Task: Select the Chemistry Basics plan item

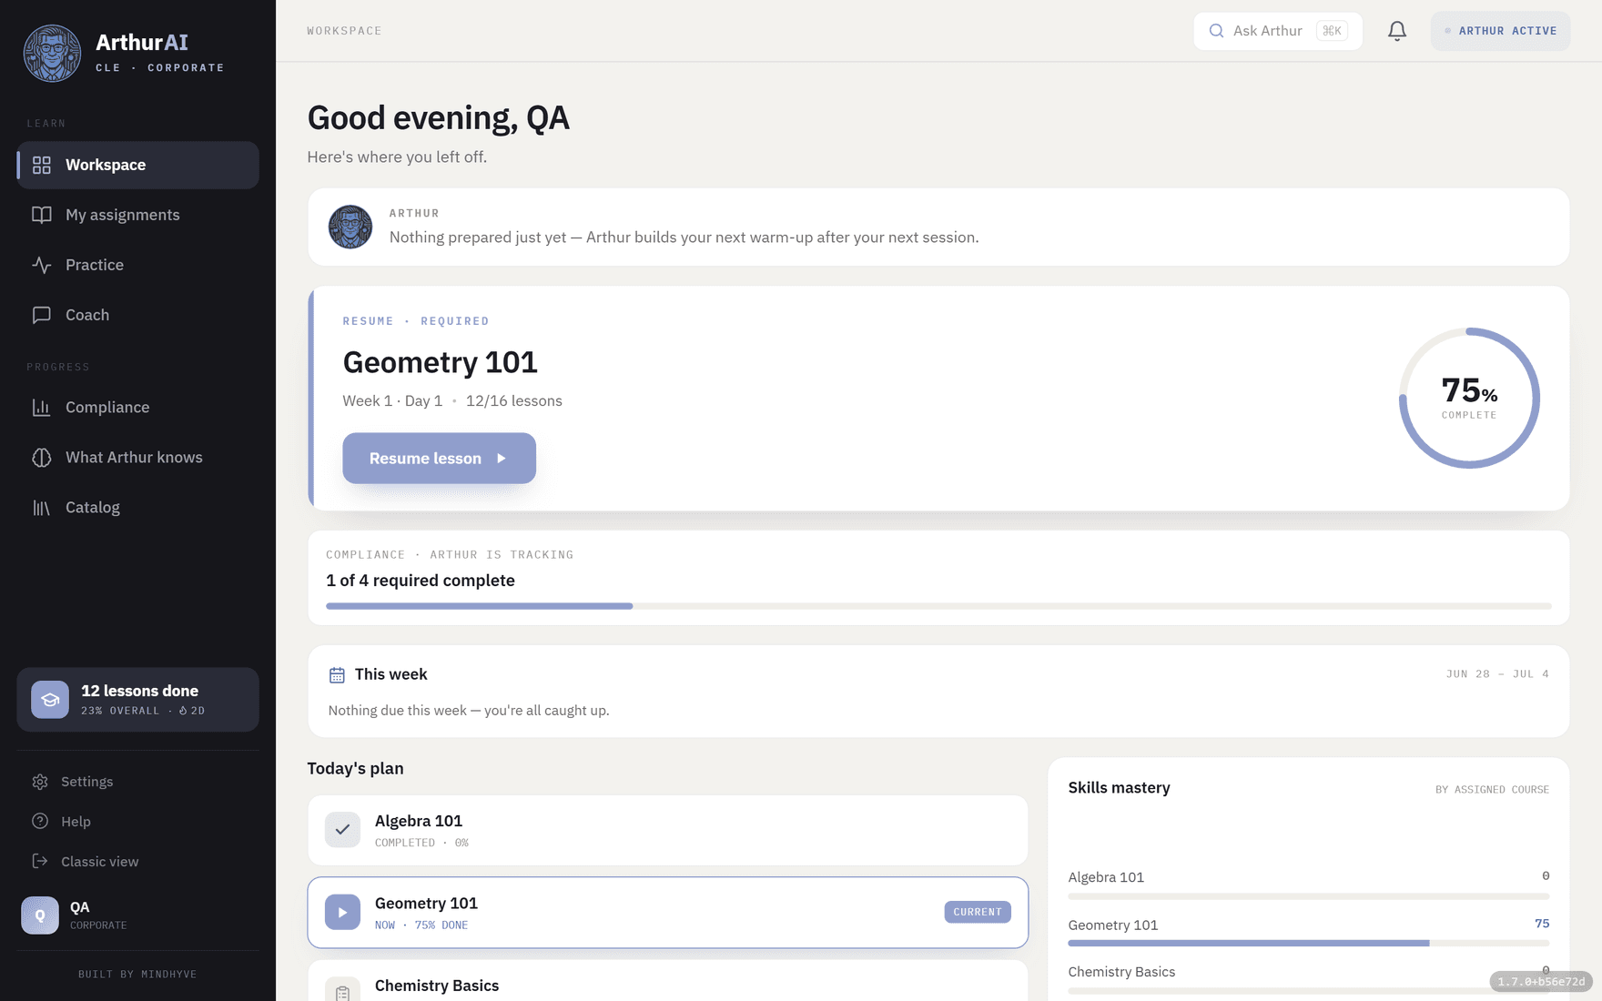Action: [667, 981]
